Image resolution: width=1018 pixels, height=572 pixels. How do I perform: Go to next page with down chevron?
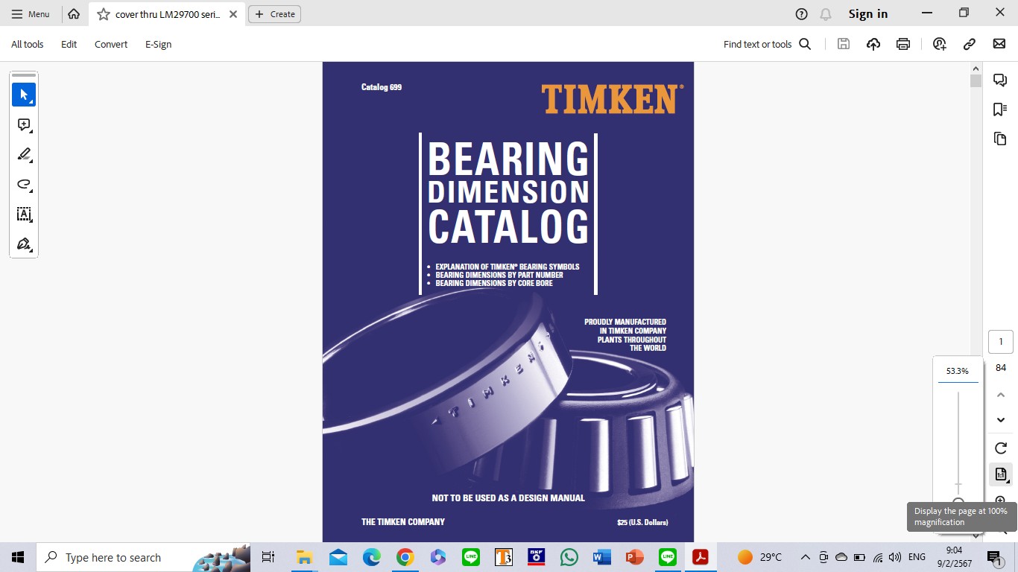point(1001,420)
